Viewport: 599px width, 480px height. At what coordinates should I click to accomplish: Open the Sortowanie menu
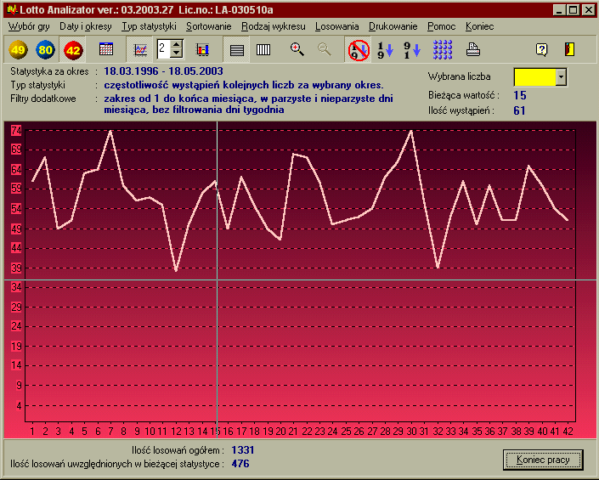click(x=208, y=26)
